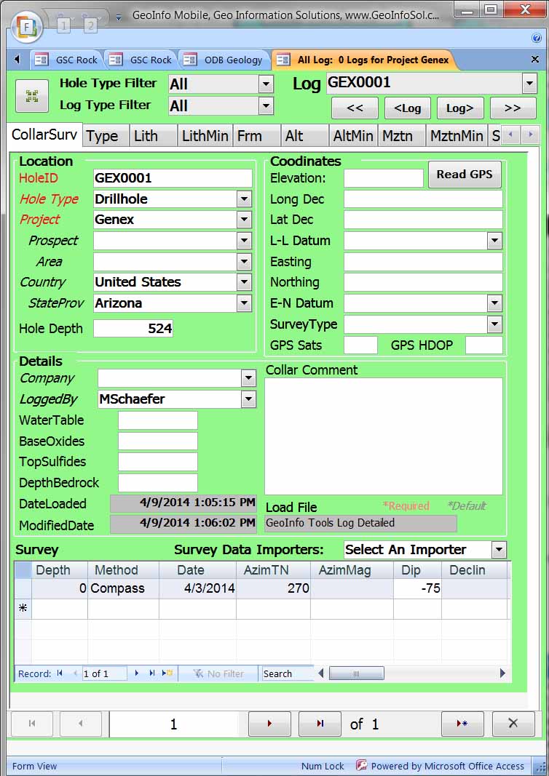This screenshot has height=776, width=549.
Task: Open the Hole Type Filter dropdown
Action: (x=266, y=84)
